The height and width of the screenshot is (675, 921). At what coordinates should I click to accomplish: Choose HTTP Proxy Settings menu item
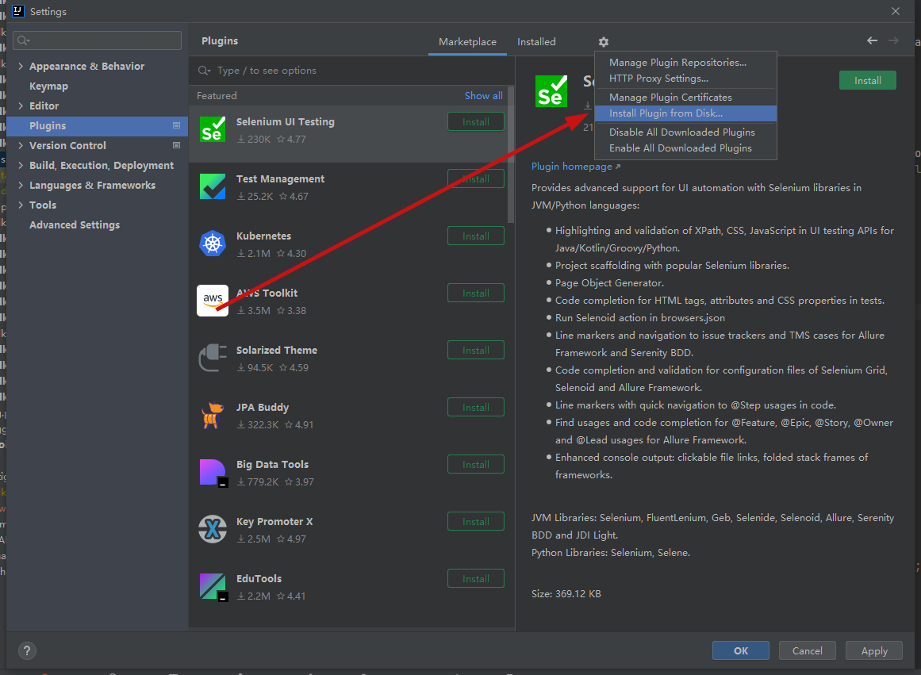685,79
